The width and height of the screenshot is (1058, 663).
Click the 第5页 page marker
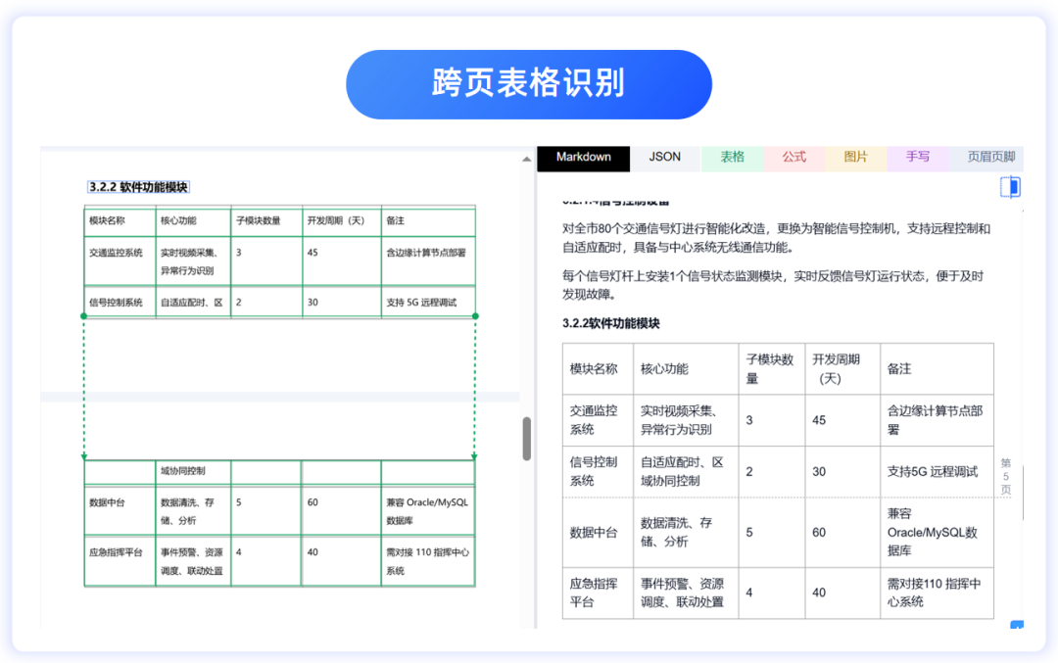[x=1005, y=476]
